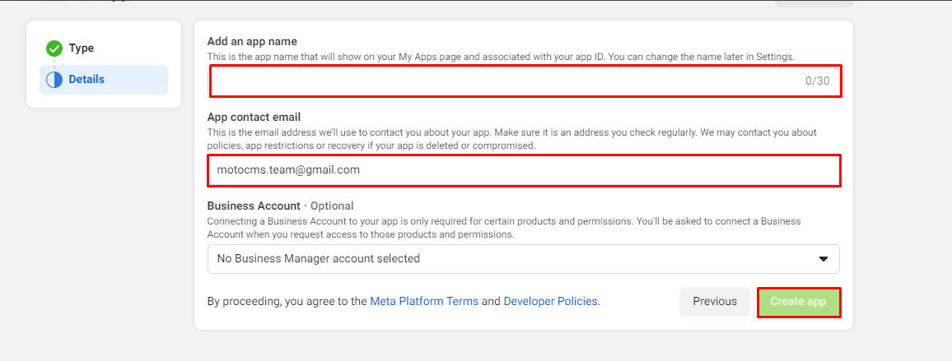Image resolution: width=952 pixels, height=361 pixels.
Task: Click the app name helper text about My Apps page
Action: (501, 57)
